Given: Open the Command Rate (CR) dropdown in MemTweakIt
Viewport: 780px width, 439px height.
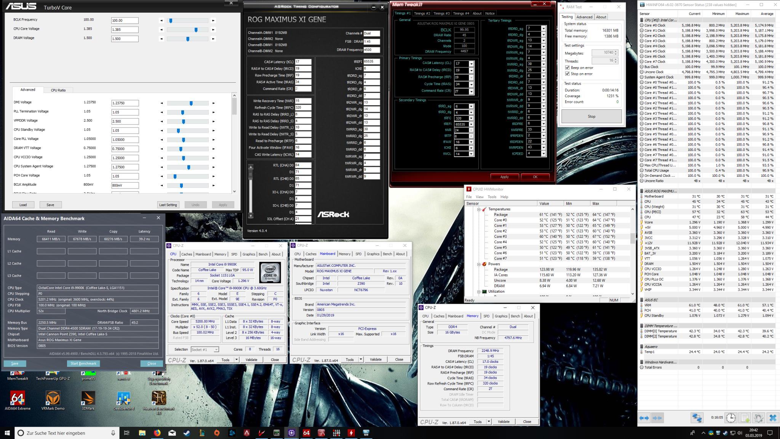Looking at the screenshot, I should (471, 91).
